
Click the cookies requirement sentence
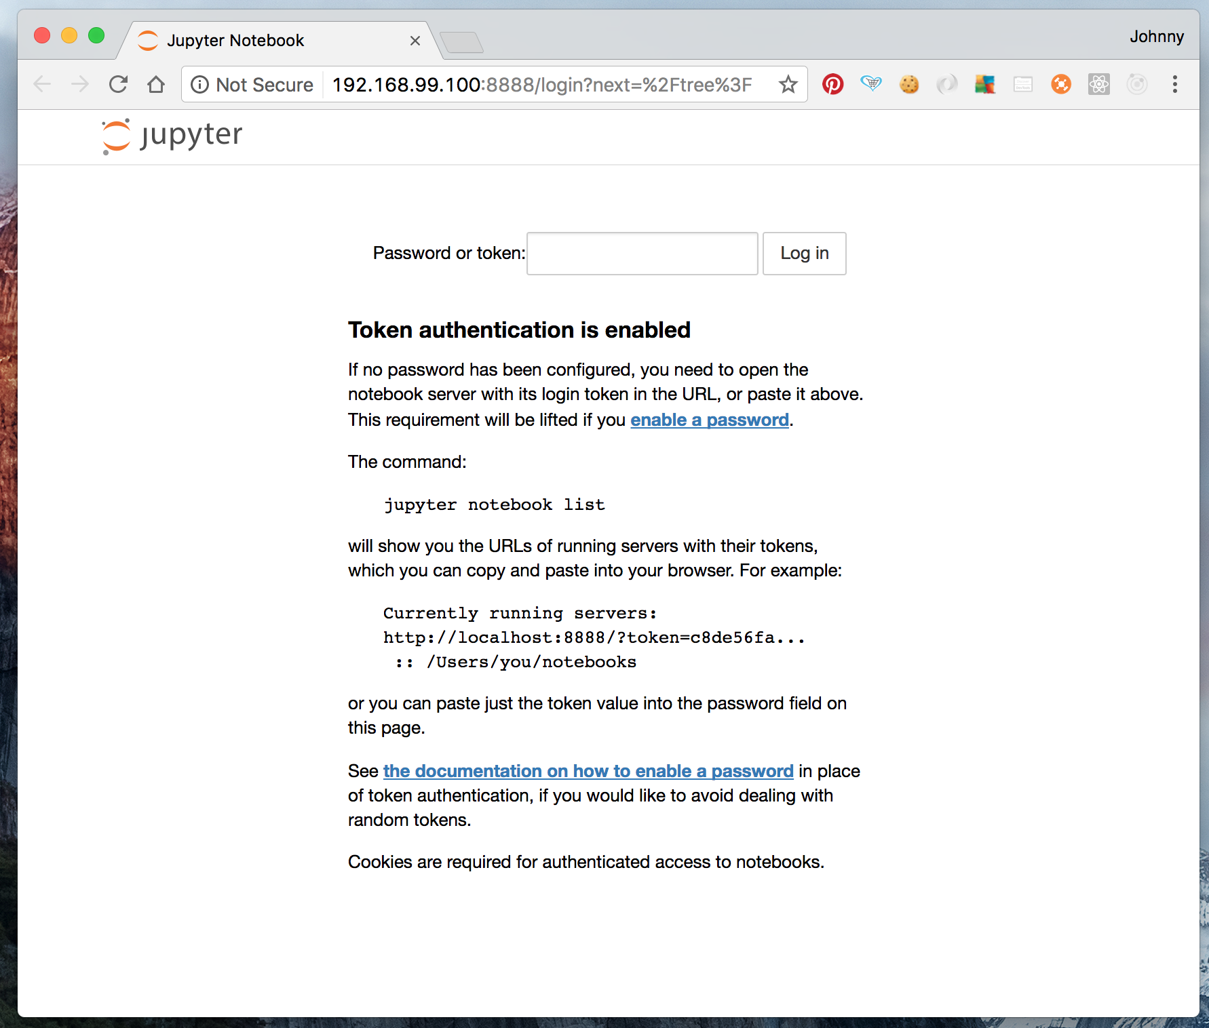click(x=586, y=862)
